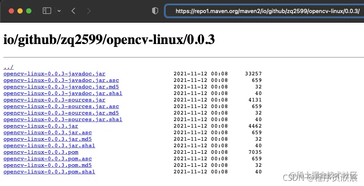
Task: Go forward with the forward arrow
Action: pos(88,11)
